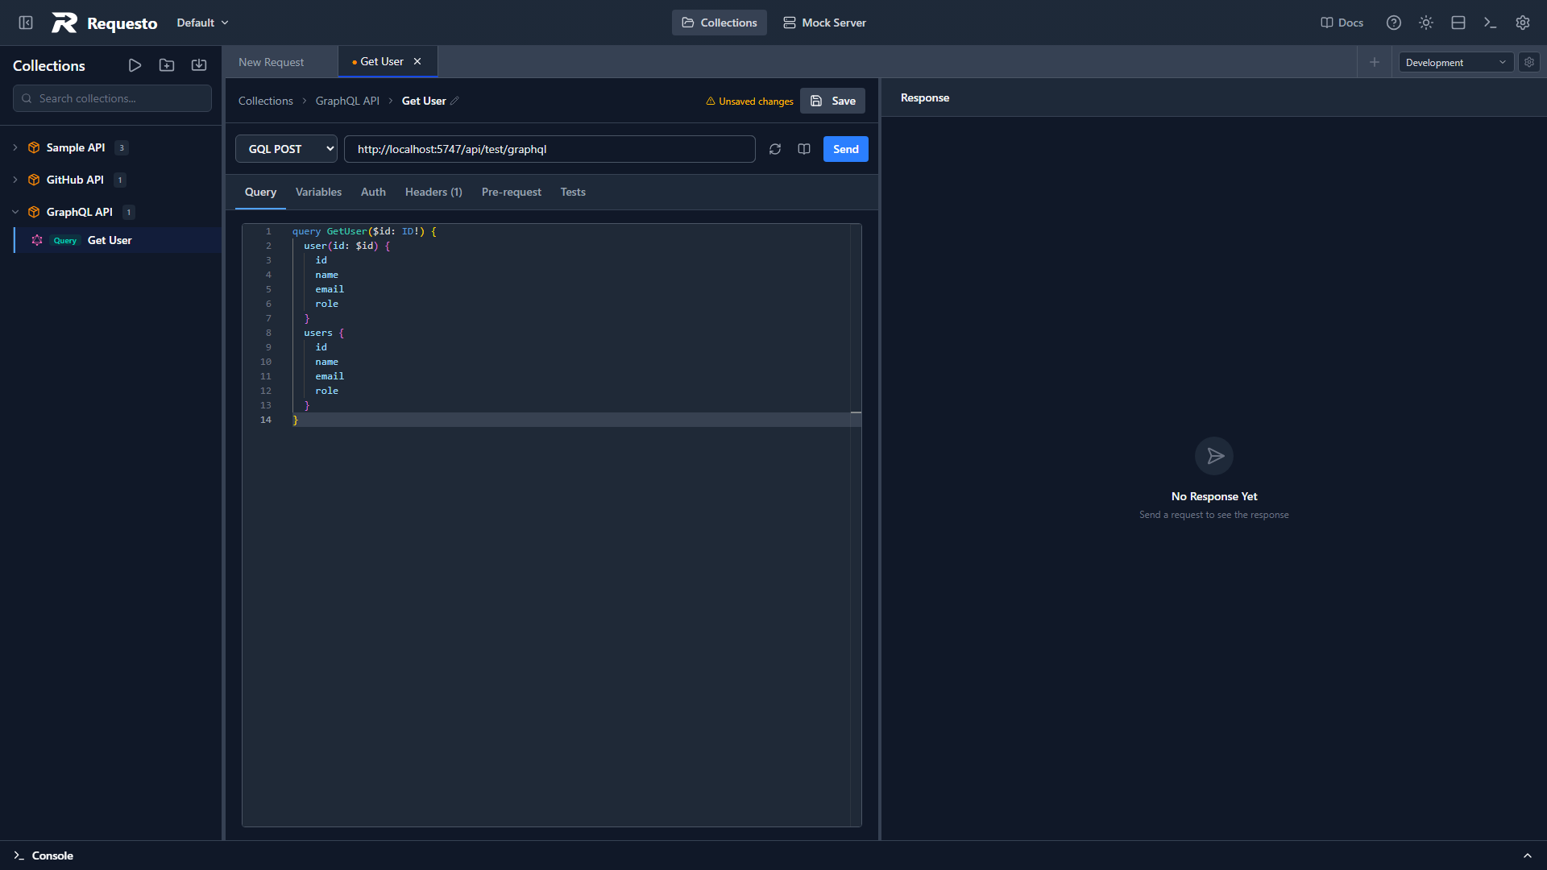The width and height of the screenshot is (1547, 870).
Task: Run the collection with play icon
Action: 135,65
